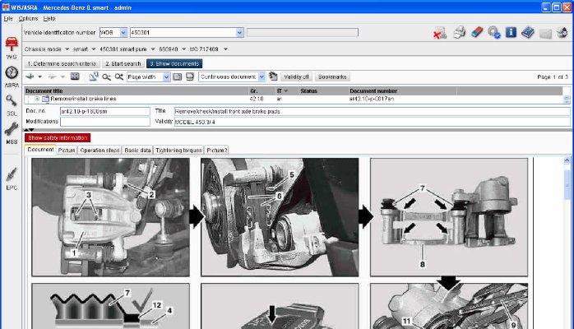Click the Doc. no. field
The width and height of the screenshot is (574, 329).
pos(104,111)
